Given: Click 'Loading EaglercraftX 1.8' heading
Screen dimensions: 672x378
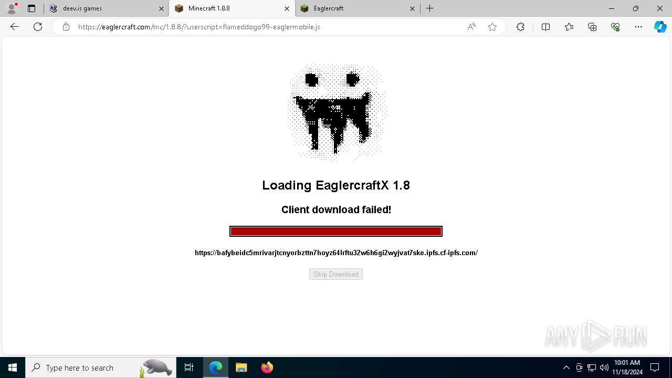Looking at the screenshot, I should [x=336, y=185].
